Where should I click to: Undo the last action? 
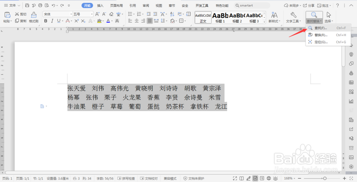[54, 5]
